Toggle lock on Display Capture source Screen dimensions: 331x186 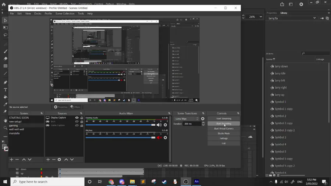[82, 118]
